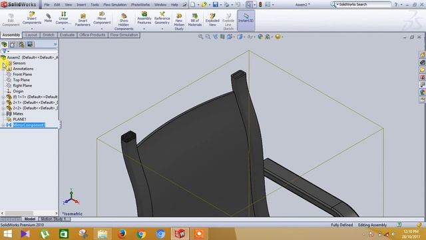This screenshot has width=426, height=240.
Task: Click the Zoom to Fit icon
Action: [x=200, y=37]
